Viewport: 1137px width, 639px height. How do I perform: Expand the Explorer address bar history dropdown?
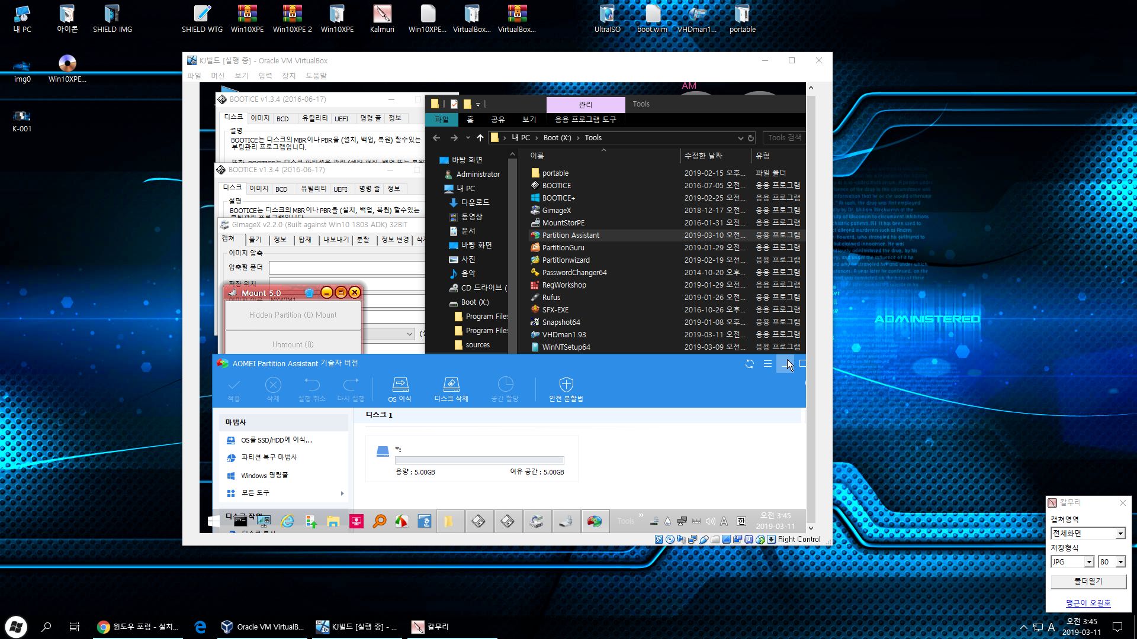pos(740,138)
